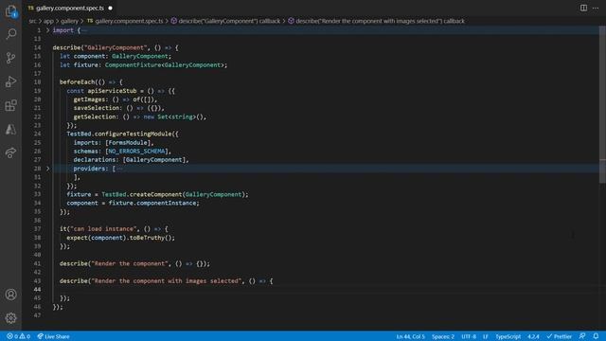
Task: Click 'getSelection' on line 22
Action: pos(95,117)
